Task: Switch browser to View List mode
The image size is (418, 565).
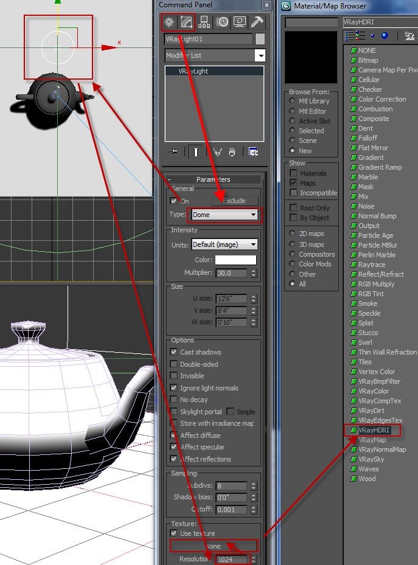Action: (349, 36)
